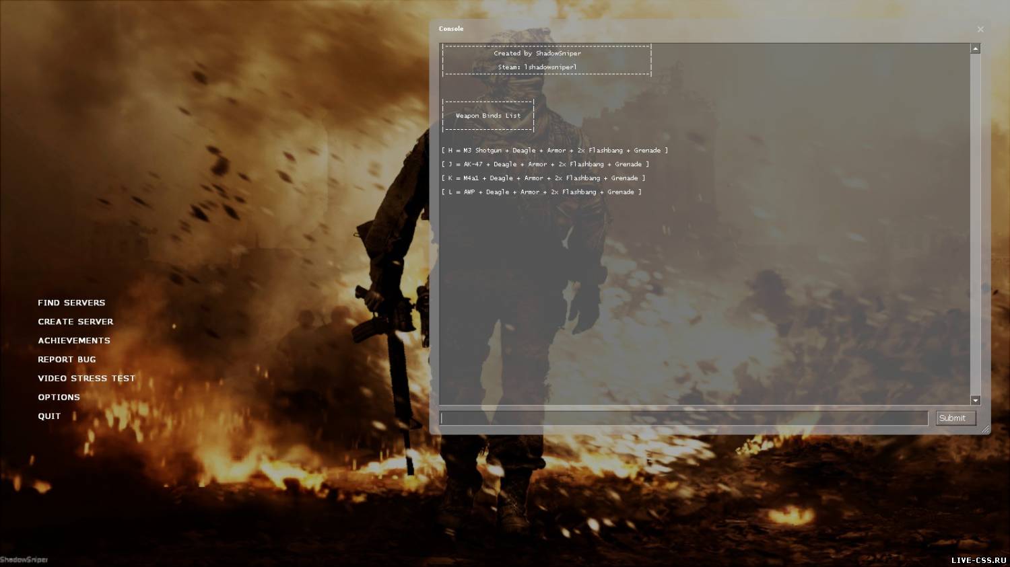This screenshot has width=1010, height=567.
Task: Open the Options menu item
Action: pyautogui.click(x=59, y=397)
